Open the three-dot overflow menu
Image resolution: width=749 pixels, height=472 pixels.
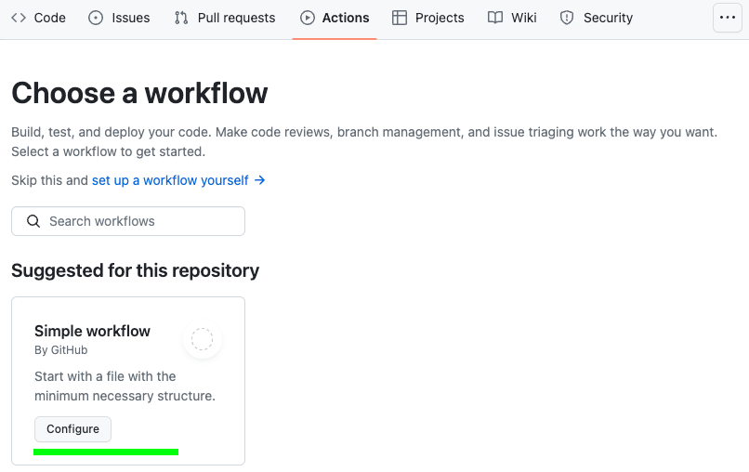pos(727,18)
